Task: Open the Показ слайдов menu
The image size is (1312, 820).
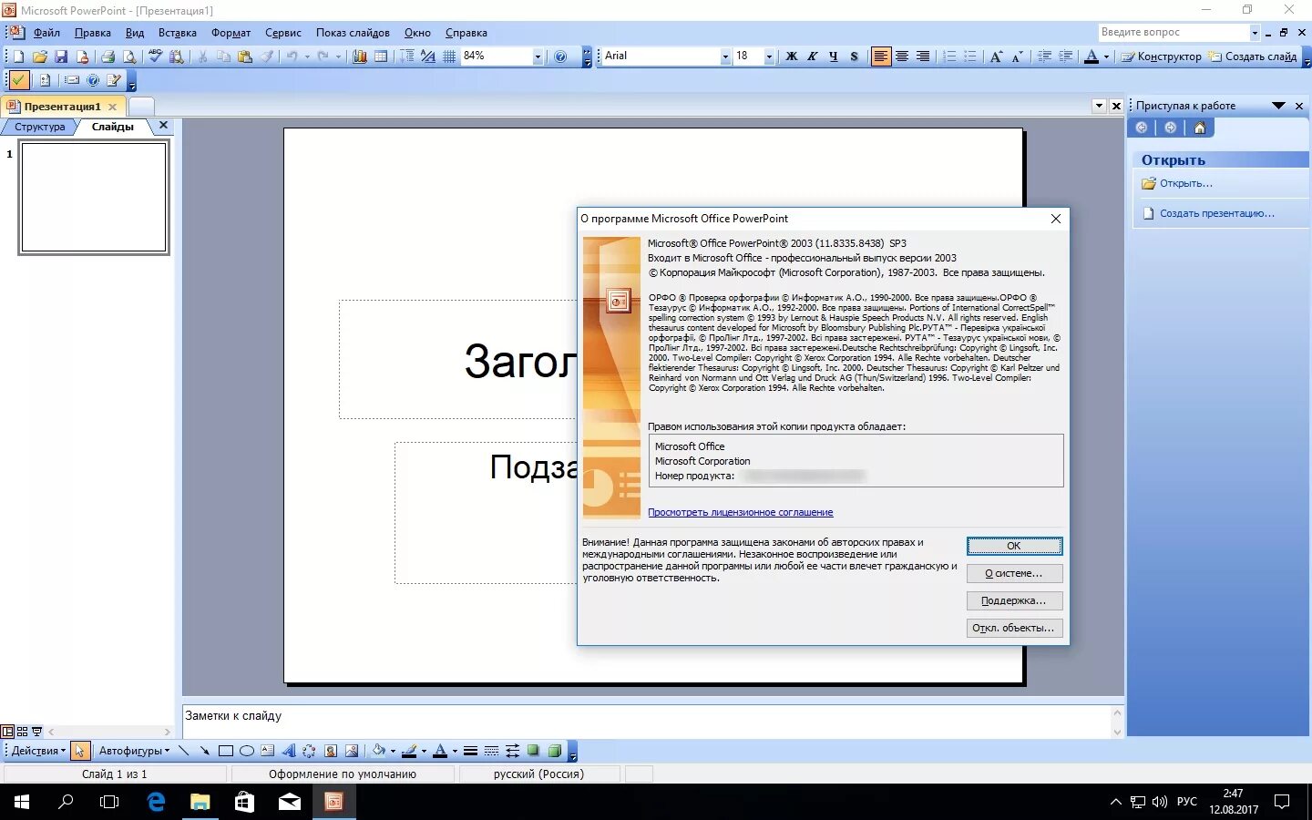Action: (x=353, y=33)
